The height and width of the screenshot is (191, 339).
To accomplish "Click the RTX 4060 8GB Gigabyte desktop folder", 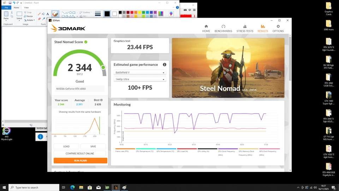I will click(329, 169).
